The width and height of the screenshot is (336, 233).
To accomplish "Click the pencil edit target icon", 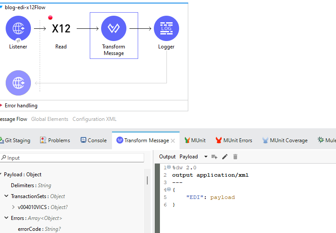I will coord(225,157).
